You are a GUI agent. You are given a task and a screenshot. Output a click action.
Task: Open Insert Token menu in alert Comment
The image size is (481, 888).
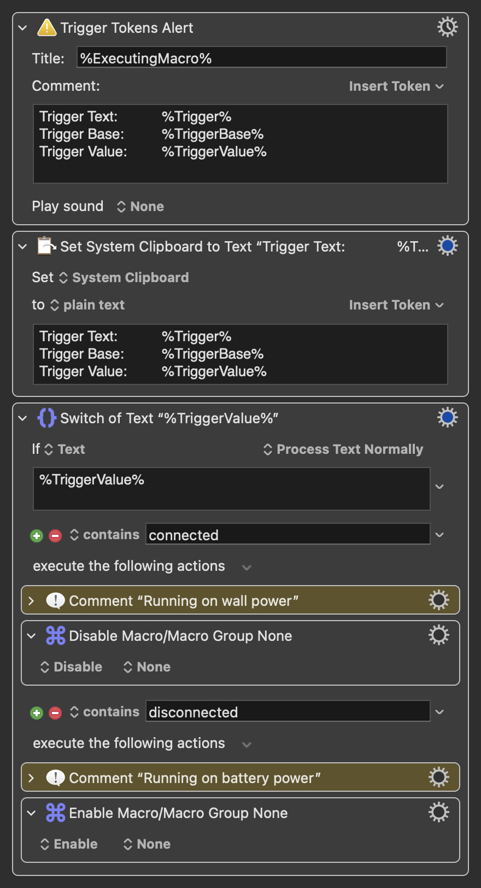pyautogui.click(x=396, y=86)
